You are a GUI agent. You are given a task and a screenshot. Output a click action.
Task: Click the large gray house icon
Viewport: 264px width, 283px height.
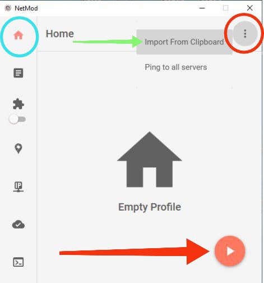(x=150, y=159)
